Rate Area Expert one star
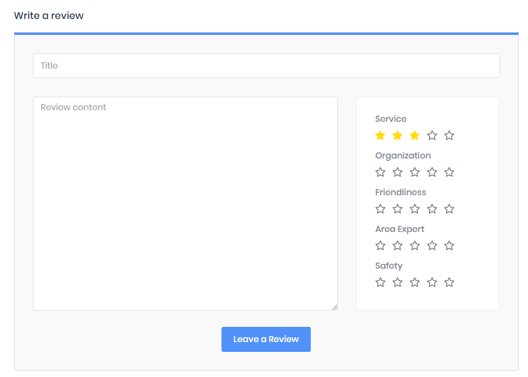 (381, 245)
